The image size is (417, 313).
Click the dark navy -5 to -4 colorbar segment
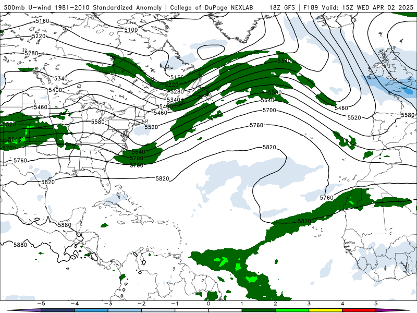coord(58,310)
